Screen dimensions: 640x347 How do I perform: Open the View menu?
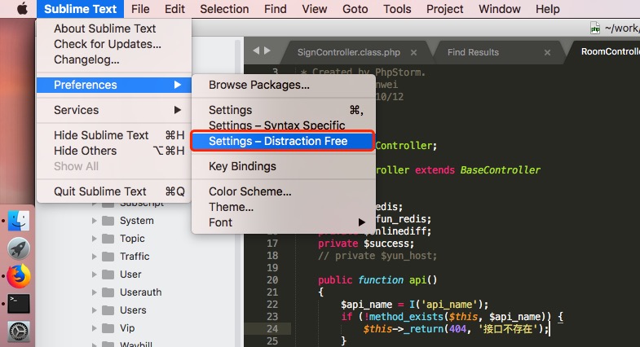(x=314, y=9)
